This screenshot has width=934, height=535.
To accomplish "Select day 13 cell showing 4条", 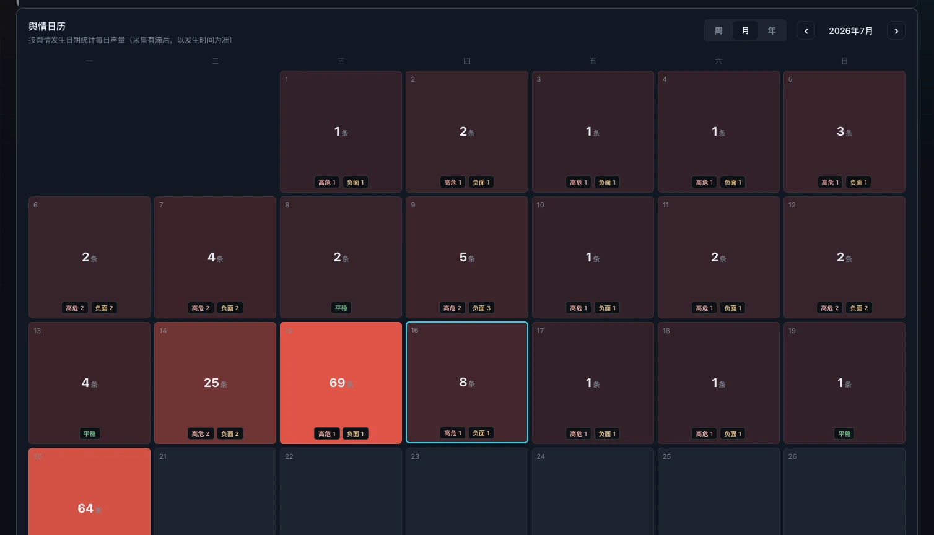I will [89, 383].
